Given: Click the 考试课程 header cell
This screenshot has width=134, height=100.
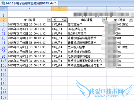Looking at the screenshot, I should tap(87, 20).
